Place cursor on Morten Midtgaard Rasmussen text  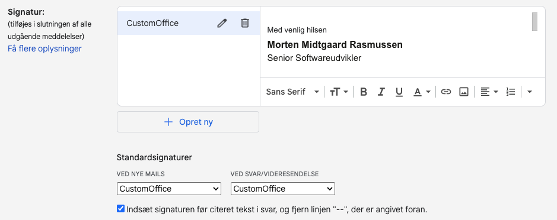(x=335, y=44)
